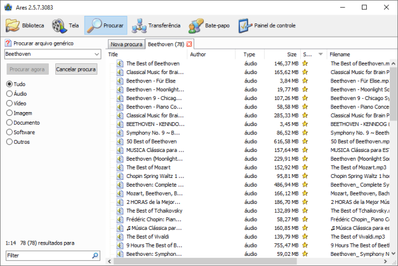Open the Biblioteca library section
Image resolution: width=398 pixels, height=266 pixels.
25,25
